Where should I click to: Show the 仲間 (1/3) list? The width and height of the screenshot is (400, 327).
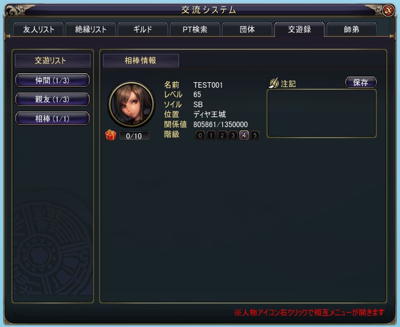(52, 81)
